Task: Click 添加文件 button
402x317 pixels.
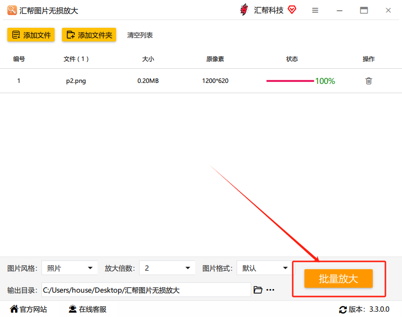Action: pos(31,35)
